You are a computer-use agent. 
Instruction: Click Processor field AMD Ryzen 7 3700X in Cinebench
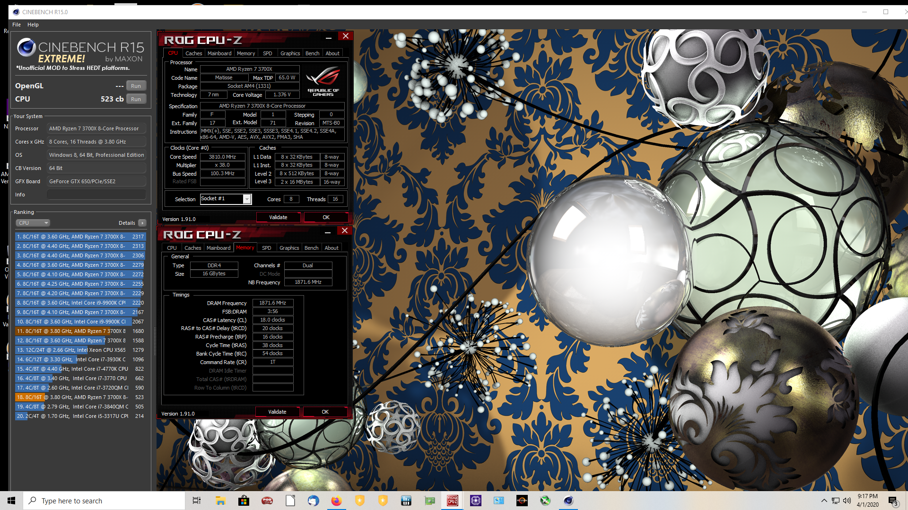(x=96, y=128)
